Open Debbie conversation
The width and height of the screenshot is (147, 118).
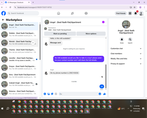[19, 34]
